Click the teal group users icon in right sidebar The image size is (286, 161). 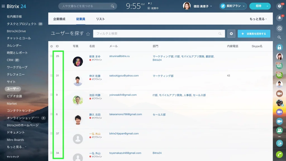[x=279, y=130]
